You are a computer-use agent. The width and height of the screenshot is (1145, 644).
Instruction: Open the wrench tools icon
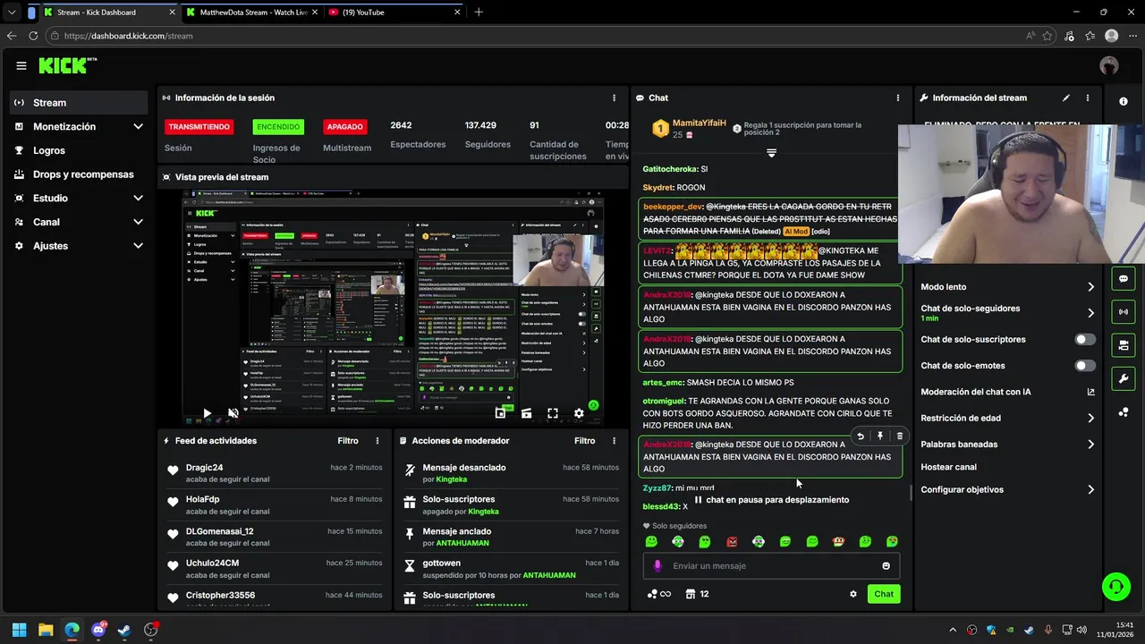coord(1124,378)
